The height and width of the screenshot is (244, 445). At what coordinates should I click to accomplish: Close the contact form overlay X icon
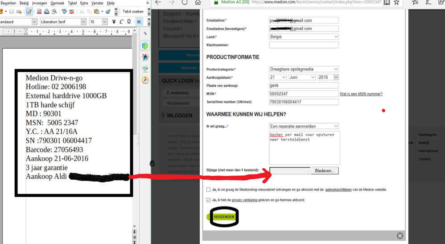click(400, 236)
